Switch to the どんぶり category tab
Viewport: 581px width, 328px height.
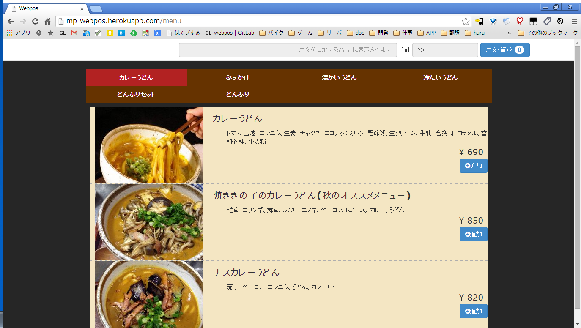238,95
